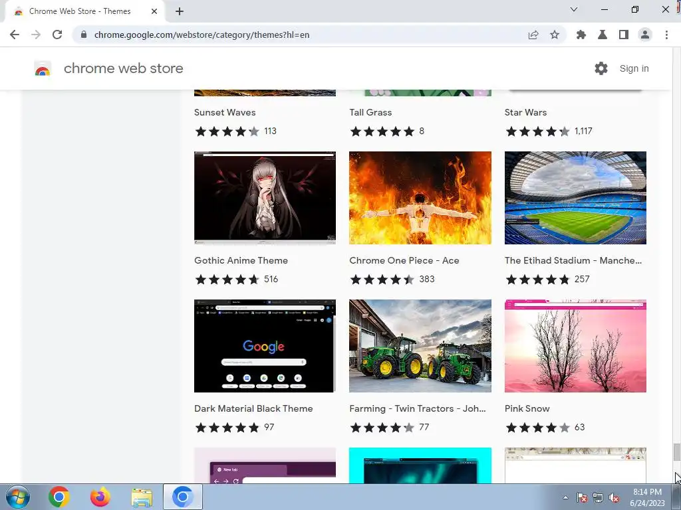Open Google Chrome from the taskbar
The width and height of the screenshot is (681, 510).
point(59,497)
